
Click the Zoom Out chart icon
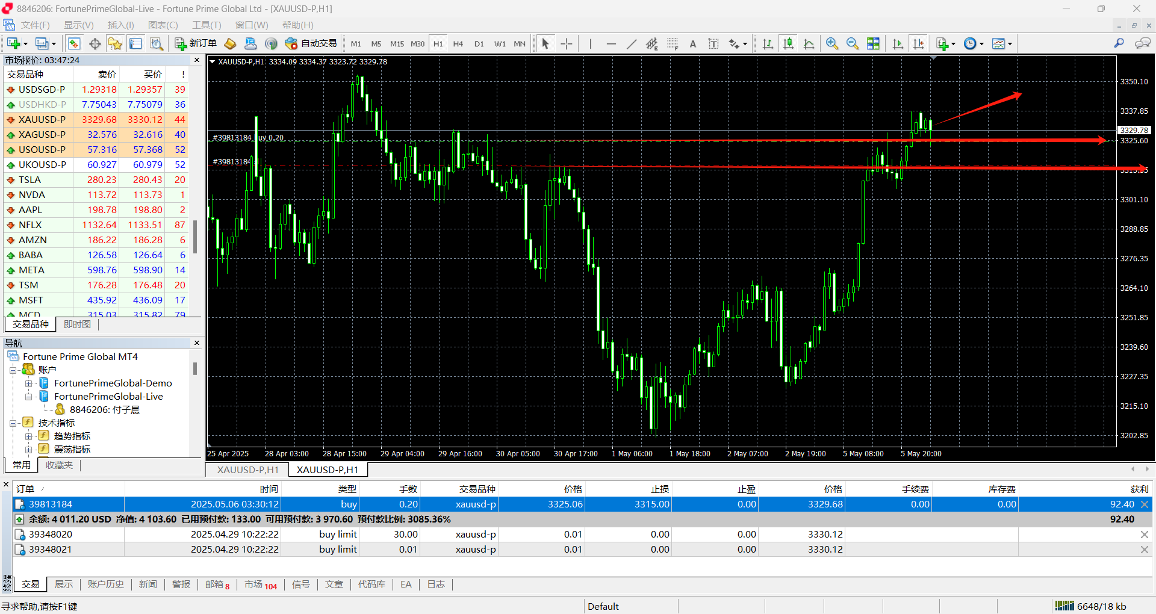(x=853, y=43)
